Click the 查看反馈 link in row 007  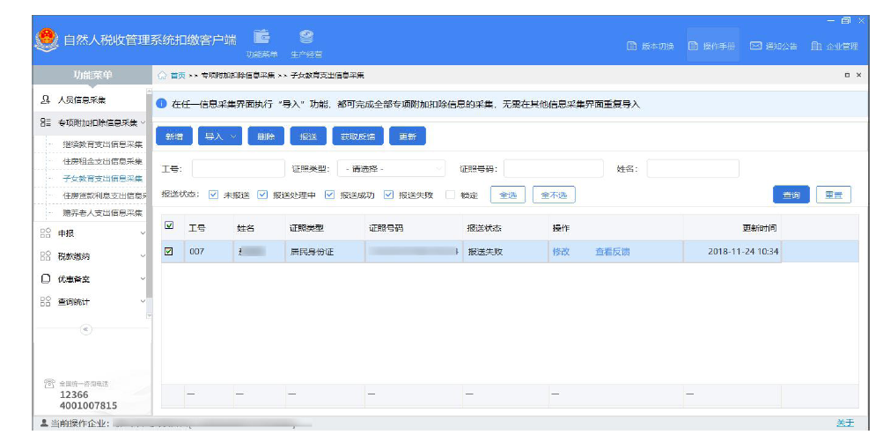(613, 252)
